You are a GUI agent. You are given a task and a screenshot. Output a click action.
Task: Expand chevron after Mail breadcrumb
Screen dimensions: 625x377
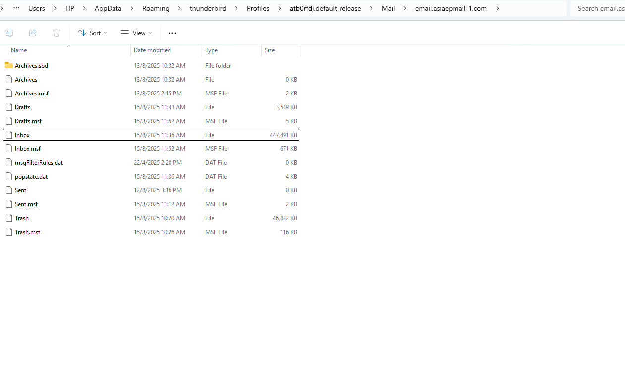pyautogui.click(x=405, y=8)
